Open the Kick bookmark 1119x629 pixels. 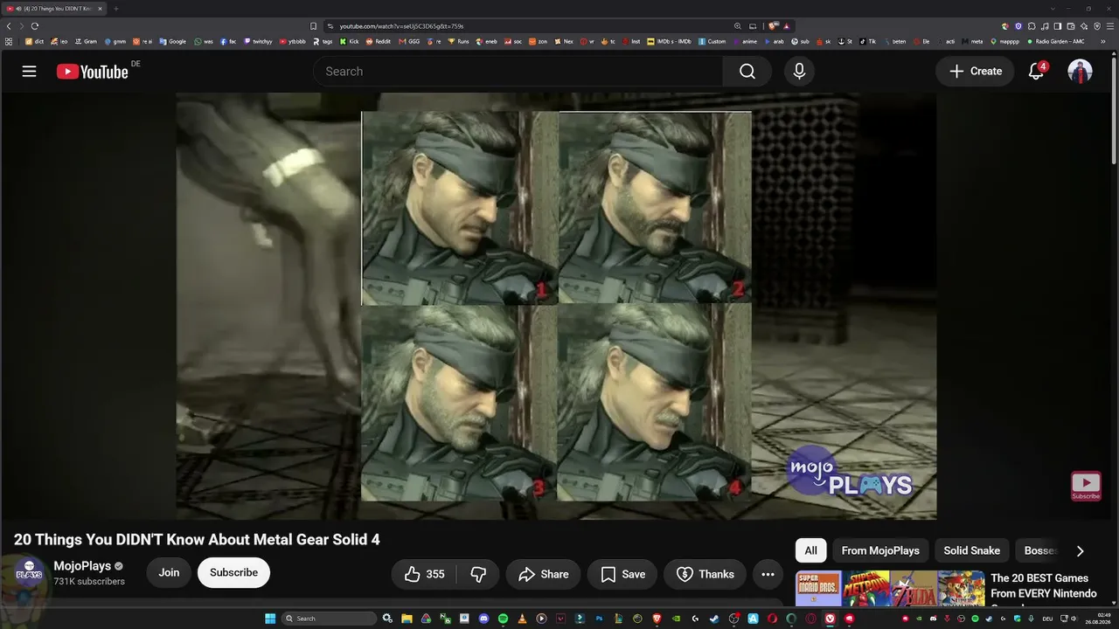pyautogui.click(x=350, y=41)
